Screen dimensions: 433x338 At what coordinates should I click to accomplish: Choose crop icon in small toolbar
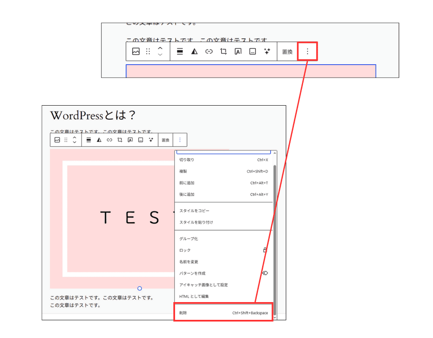point(120,140)
